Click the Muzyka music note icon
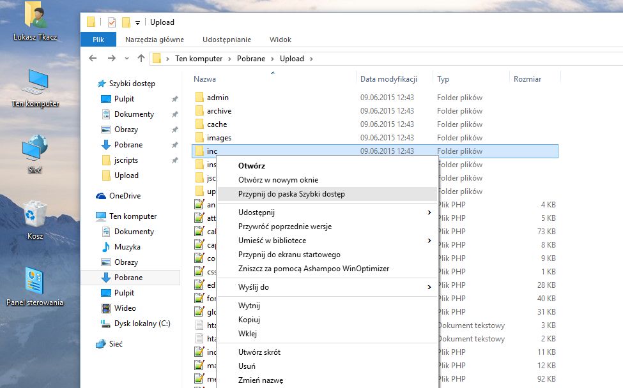This screenshot has width=623, height=388. (x=106, y=247)
